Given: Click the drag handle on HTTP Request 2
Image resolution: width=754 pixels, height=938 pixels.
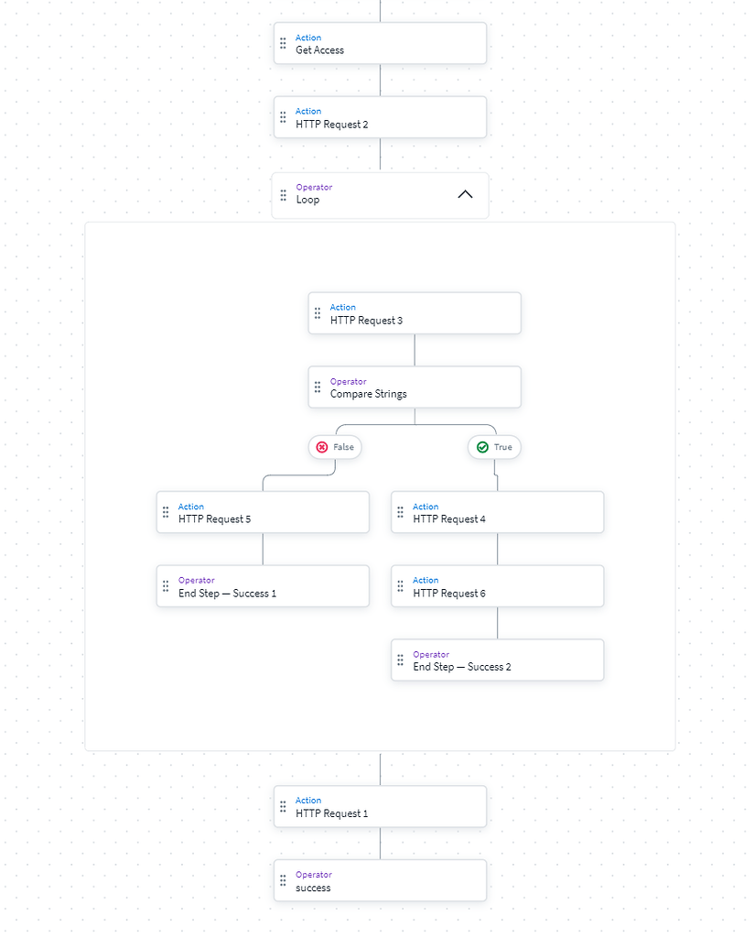Looking at the screenshot, I should coord(283,118).
